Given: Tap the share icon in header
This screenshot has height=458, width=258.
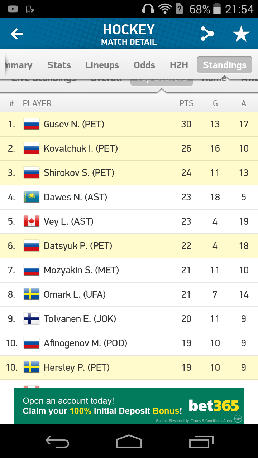Looking at the screenshot, I should pyautogui.click(x=207, y=34).
